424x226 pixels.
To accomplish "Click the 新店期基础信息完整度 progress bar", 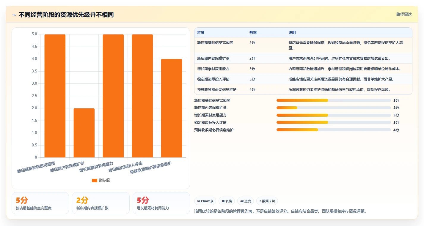I will coord(334,100).
